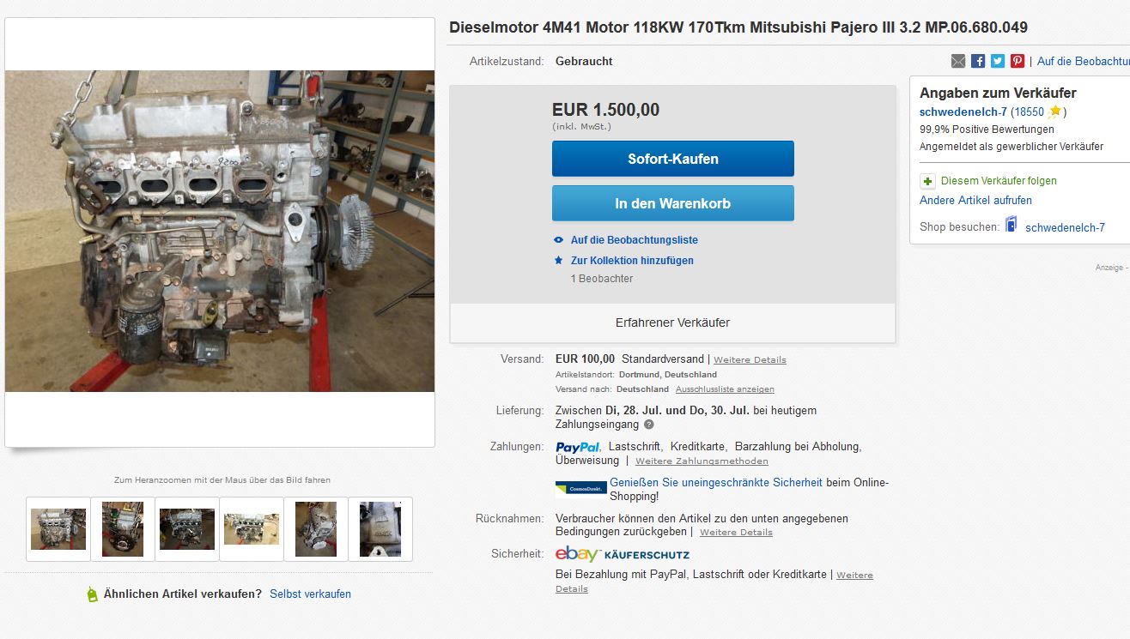Share the listing on Twitter
1130x639 pixels.
pyautogui.click(x=998, y=61)
